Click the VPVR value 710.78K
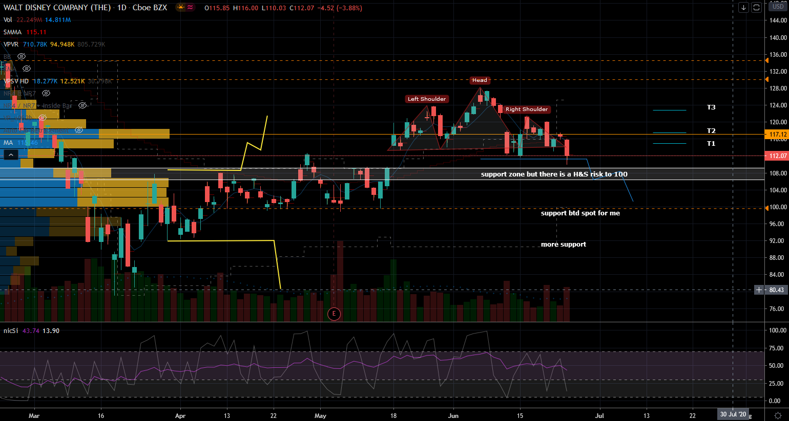 35,45
